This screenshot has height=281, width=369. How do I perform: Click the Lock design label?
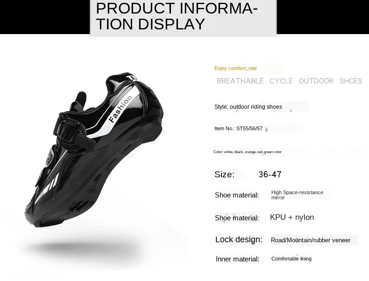click(239, 239)
